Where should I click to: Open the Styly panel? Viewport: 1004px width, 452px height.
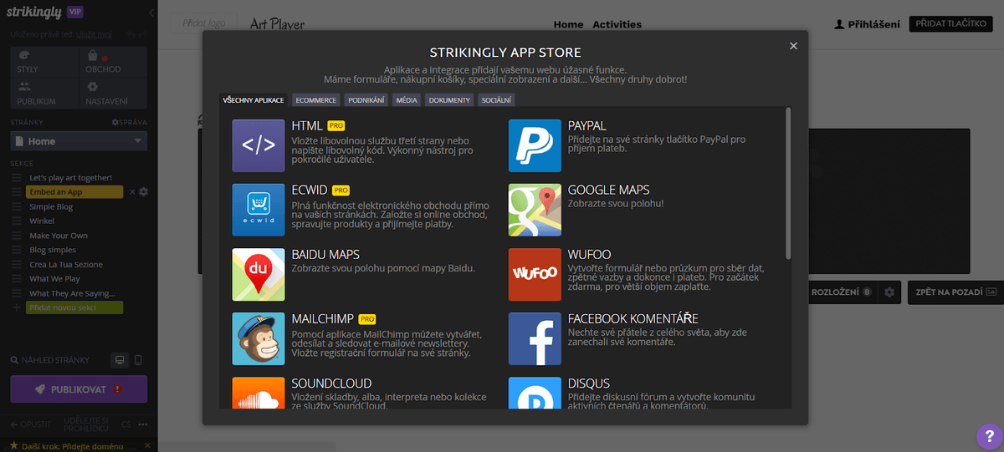coord(44,62)
